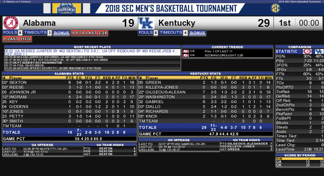Screen dimensions: 324x176
Task: Select the UA TEAM HIGHS panel header
Action: [110, 145]
